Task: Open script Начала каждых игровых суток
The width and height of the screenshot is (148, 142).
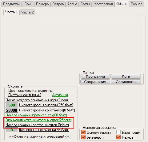Action: point(36,115)
